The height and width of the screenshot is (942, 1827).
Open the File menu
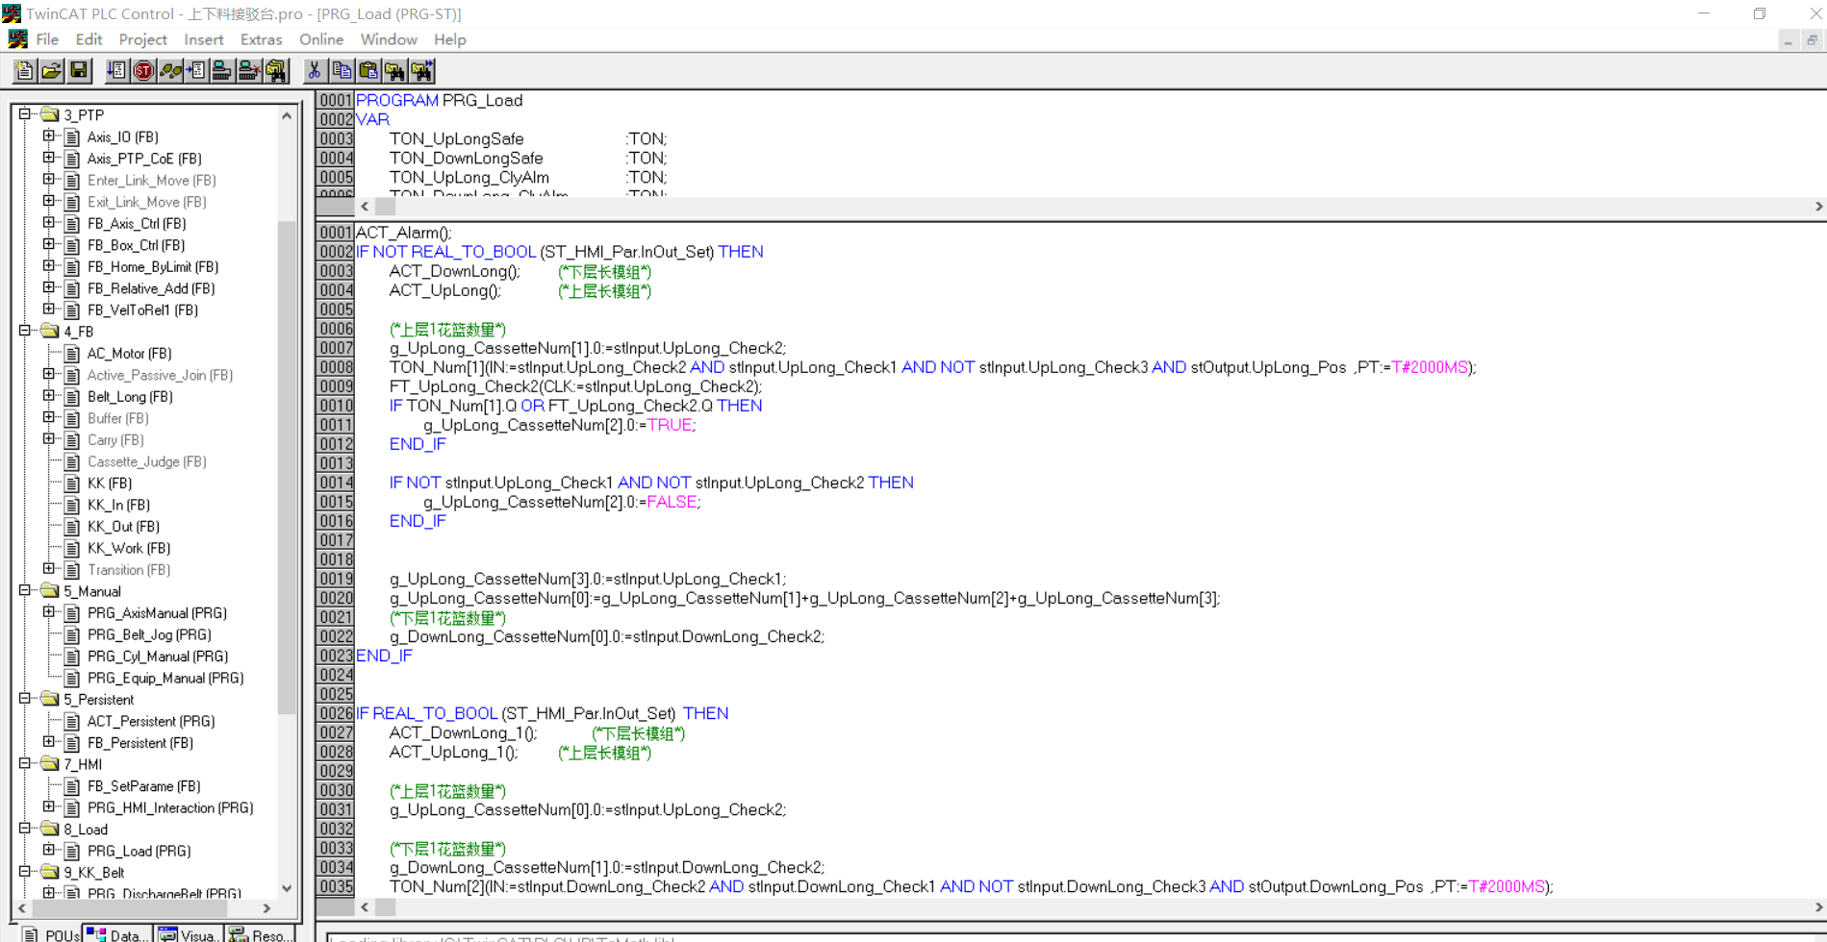click(x=47, y=39)
